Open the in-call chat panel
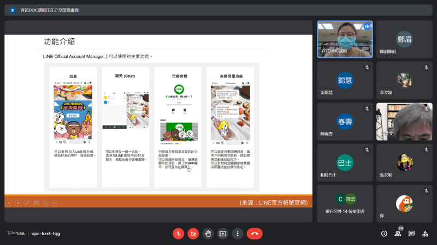This screenshot has width=437, height=245. pos(411,234)
